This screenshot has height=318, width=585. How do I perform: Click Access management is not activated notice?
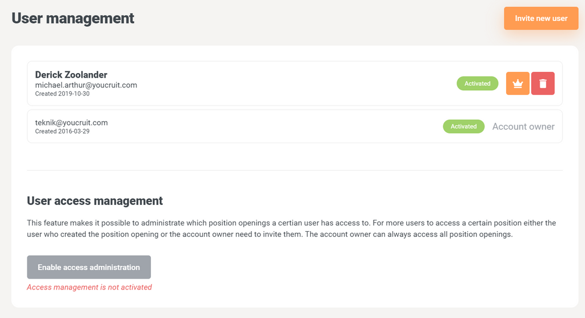click(89, 287)
